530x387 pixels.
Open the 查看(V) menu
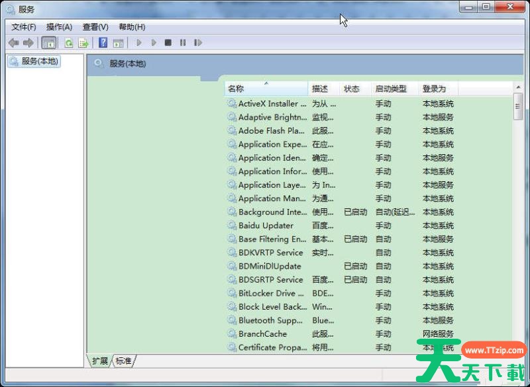[95, 27]
